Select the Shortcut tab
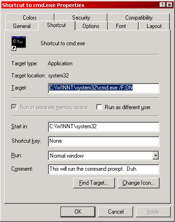 [57, 25]
